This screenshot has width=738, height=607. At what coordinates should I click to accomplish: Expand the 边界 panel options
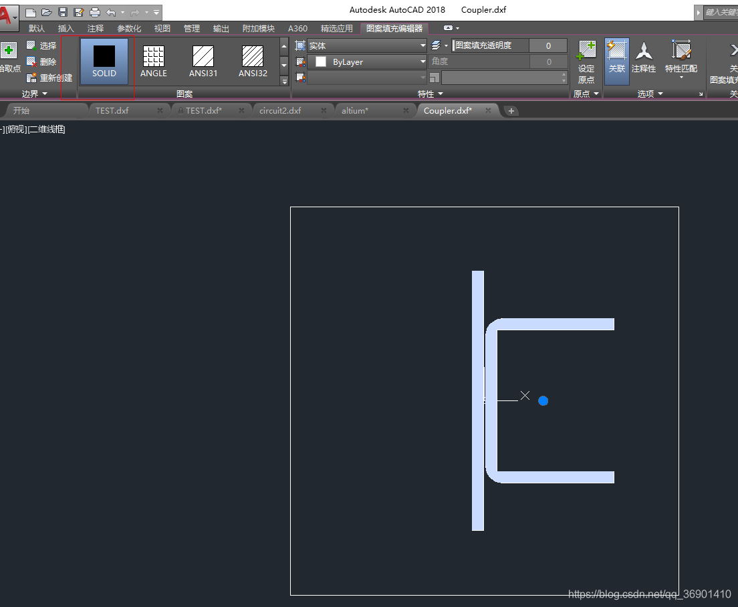tap(35, 94)
